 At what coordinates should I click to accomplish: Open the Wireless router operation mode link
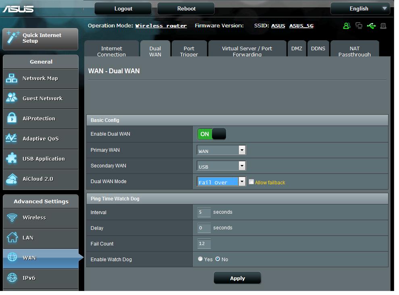[x=161, y=26]
